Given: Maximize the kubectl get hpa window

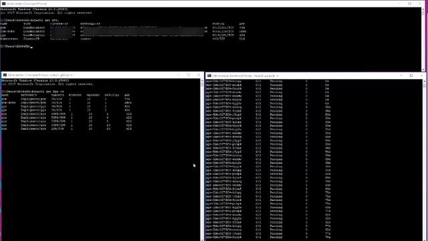Looking at the screenshot, I should (189, 75).
